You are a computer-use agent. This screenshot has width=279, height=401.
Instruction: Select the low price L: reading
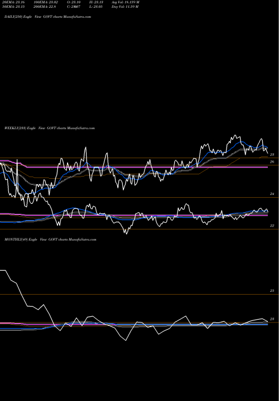[96, 7]
